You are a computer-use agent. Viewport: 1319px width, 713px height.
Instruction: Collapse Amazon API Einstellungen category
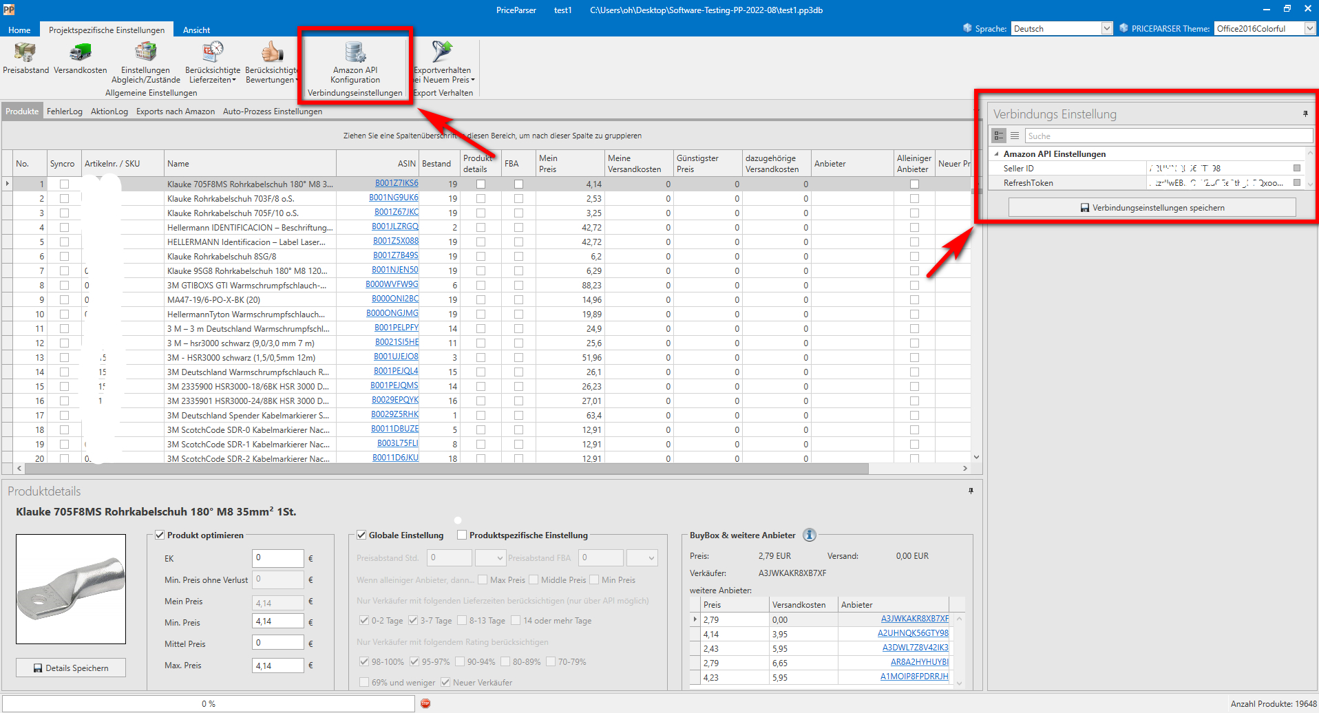996,154
